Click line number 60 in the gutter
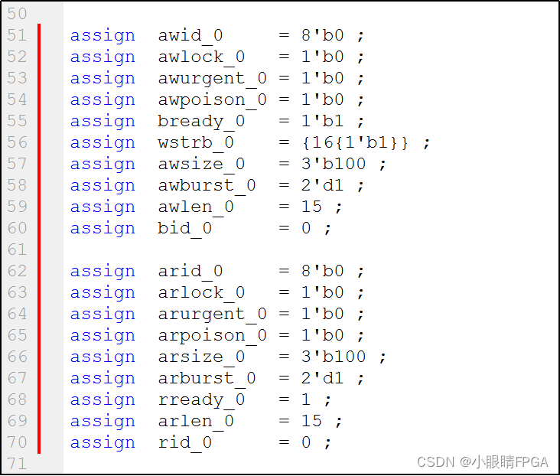 (17, 228)
